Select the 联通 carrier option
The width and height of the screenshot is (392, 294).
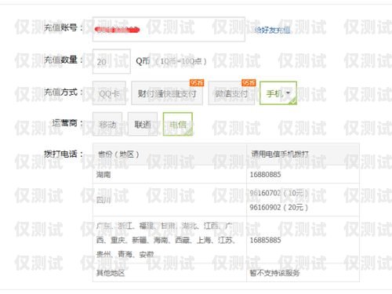(143, 124)
